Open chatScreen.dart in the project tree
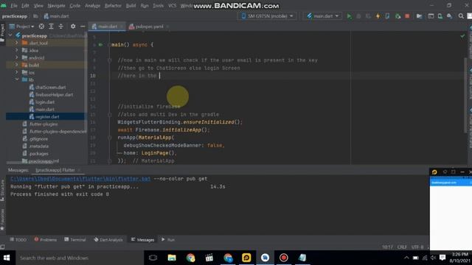472x265 pixels. pyautogui.click(x=51, y=88)
